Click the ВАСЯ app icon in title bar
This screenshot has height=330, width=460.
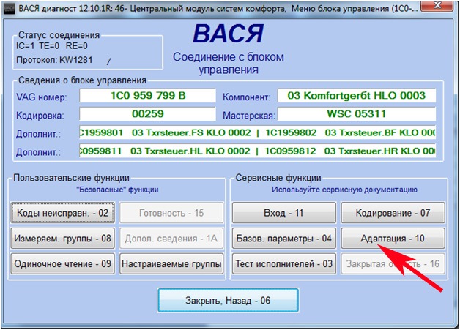[x=9, y=8]
